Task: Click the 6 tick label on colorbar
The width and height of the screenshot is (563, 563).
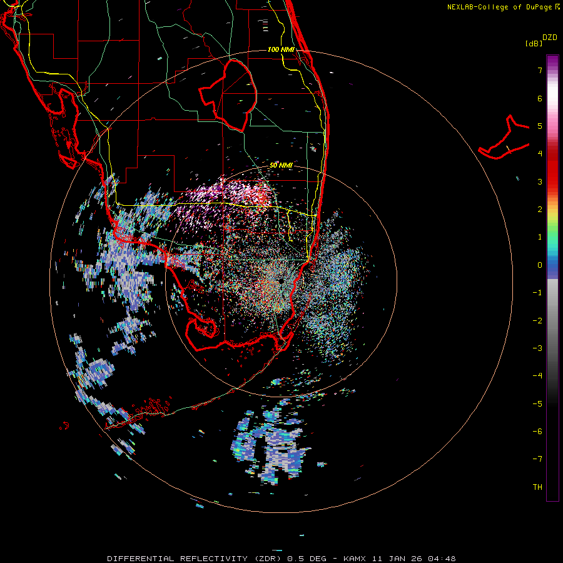Action: pos(540,98)
